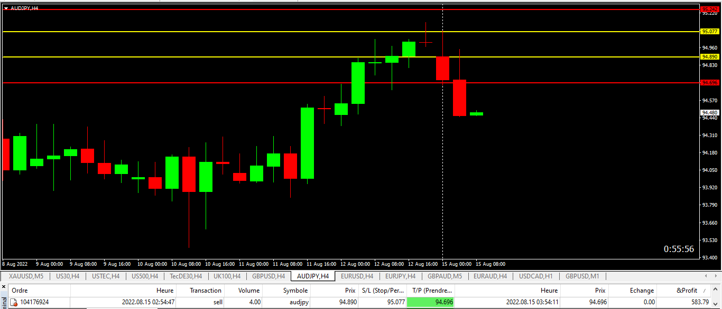This screenshot has width=722, height=309.
Task: Click the Heure header right of T/P
Action: pyautogui.click(x=507, y=291)
